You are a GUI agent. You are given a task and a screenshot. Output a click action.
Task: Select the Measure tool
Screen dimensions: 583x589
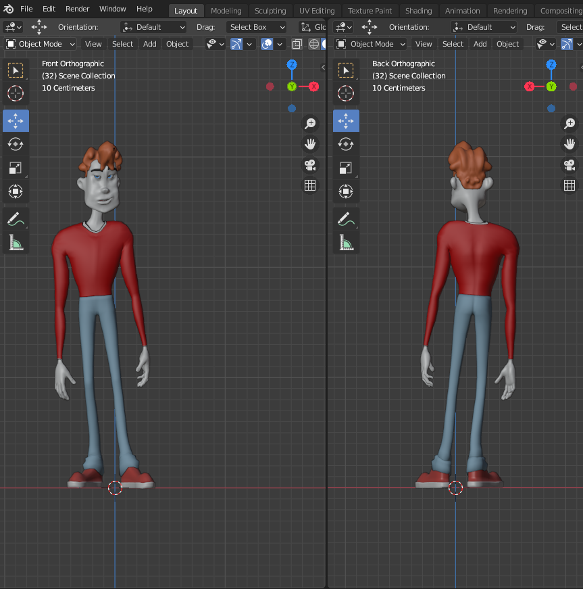[x=16, y=241]
